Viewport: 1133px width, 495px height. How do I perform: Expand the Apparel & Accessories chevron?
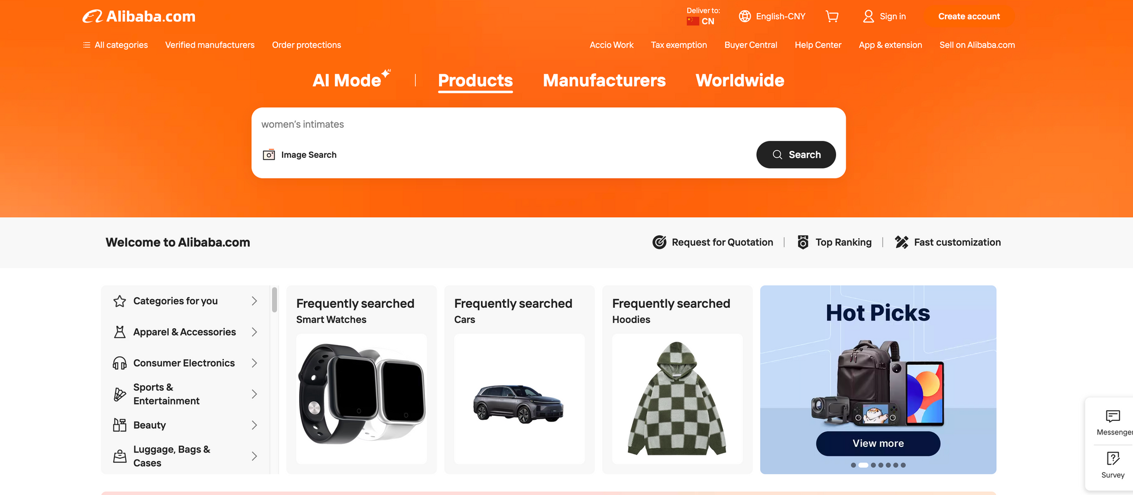(x=254, y=332)
